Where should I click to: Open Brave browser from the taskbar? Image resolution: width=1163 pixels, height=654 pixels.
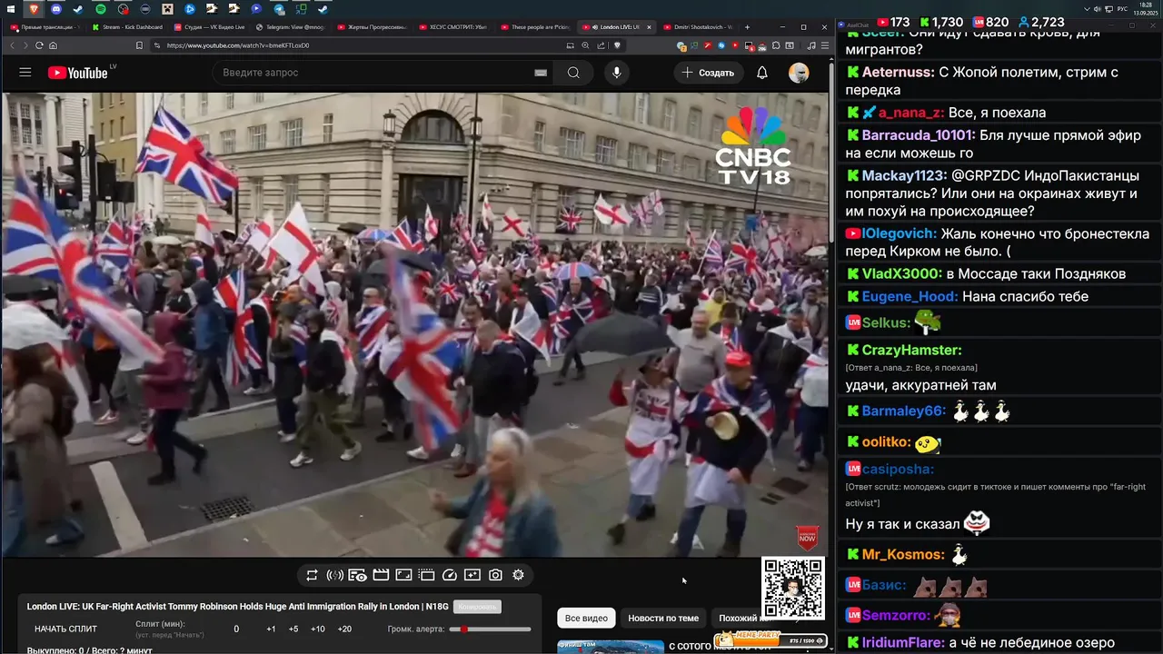coord(34,9)
